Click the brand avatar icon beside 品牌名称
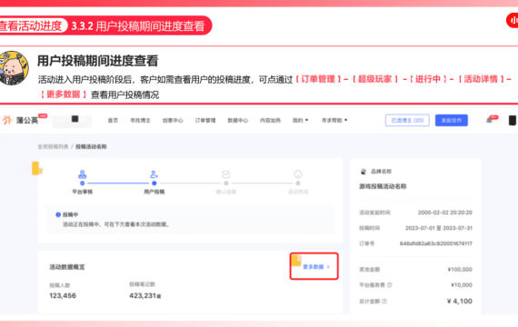Screen dimensions: 518x327 (364, 172)
